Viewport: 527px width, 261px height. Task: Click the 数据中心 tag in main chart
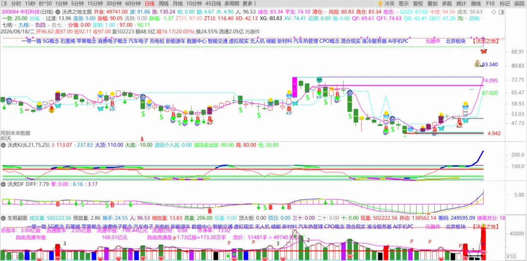point(197,41)
